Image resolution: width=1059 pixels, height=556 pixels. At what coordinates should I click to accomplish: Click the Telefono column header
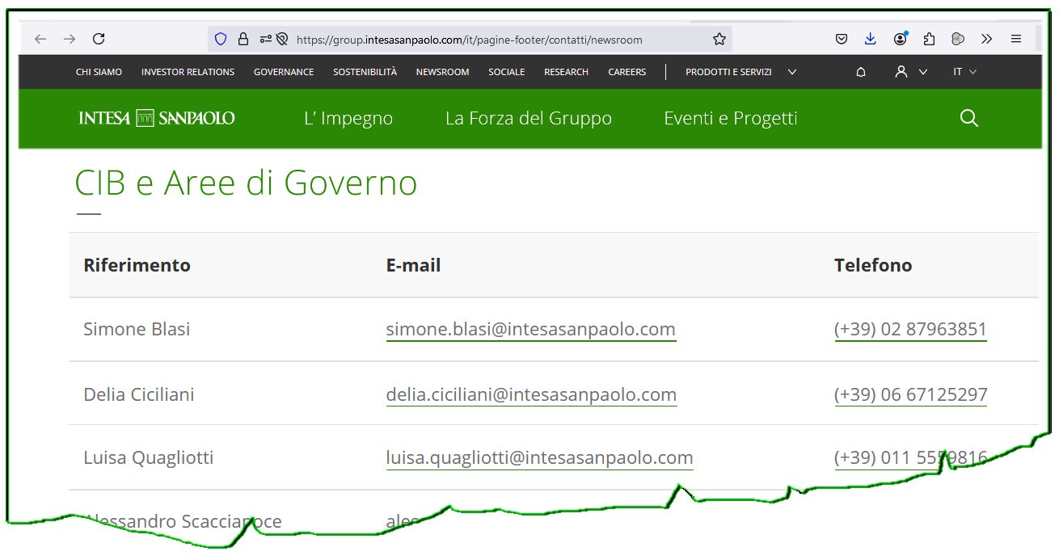point(873,265)
